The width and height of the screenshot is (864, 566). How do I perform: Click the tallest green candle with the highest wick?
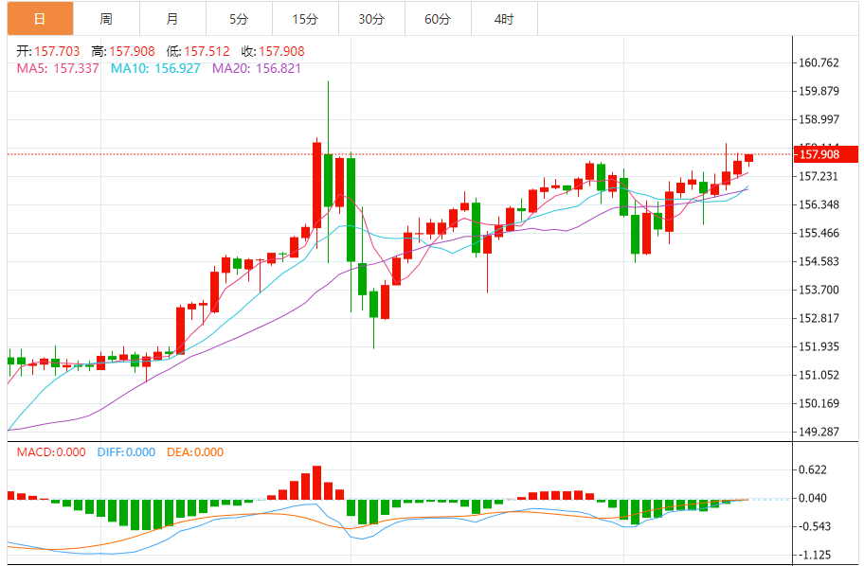tap(329, 181)
